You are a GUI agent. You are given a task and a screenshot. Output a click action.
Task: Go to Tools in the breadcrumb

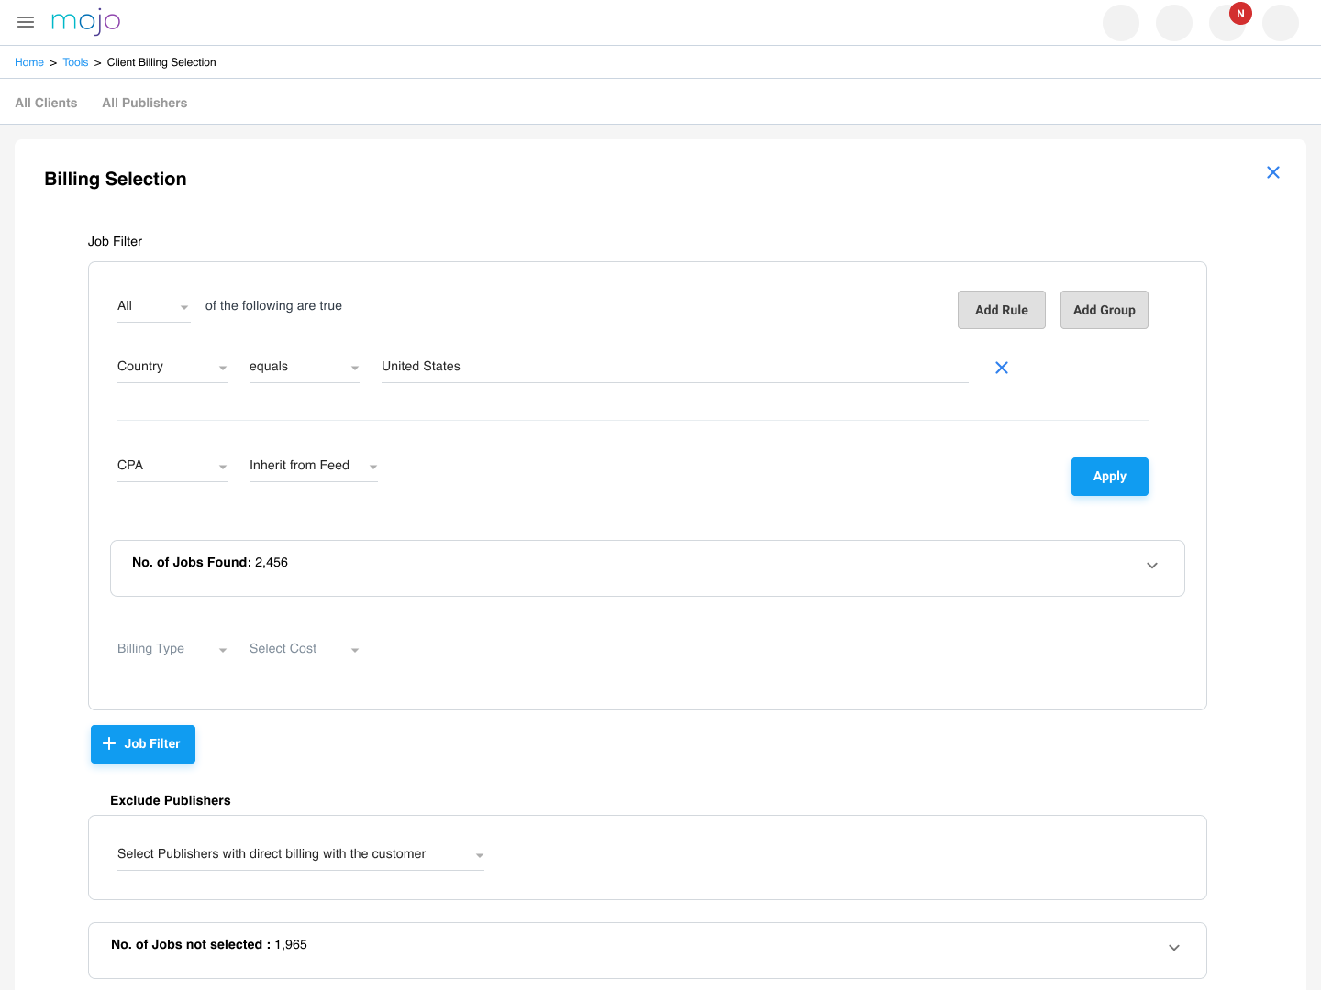point(75,62)
